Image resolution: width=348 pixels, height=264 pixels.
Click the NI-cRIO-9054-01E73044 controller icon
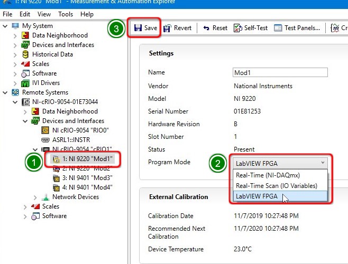[x=25, y=102]
